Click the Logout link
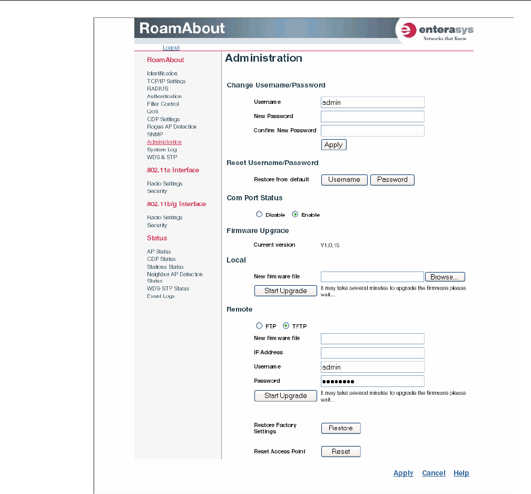 coord(171,47)
